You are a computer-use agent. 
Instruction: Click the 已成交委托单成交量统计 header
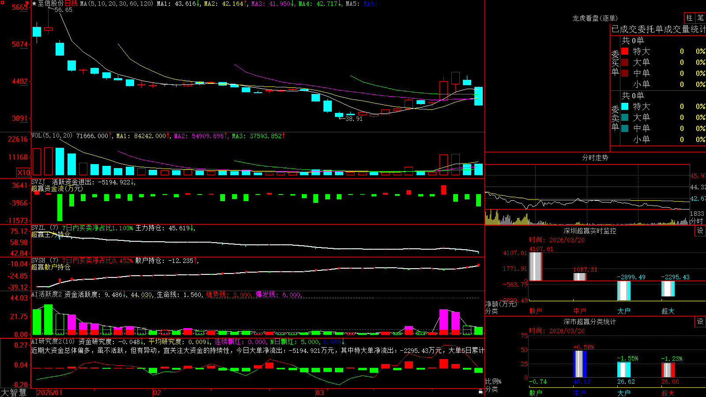[658, 29]
